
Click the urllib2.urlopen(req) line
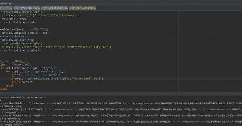click(17, 40)
